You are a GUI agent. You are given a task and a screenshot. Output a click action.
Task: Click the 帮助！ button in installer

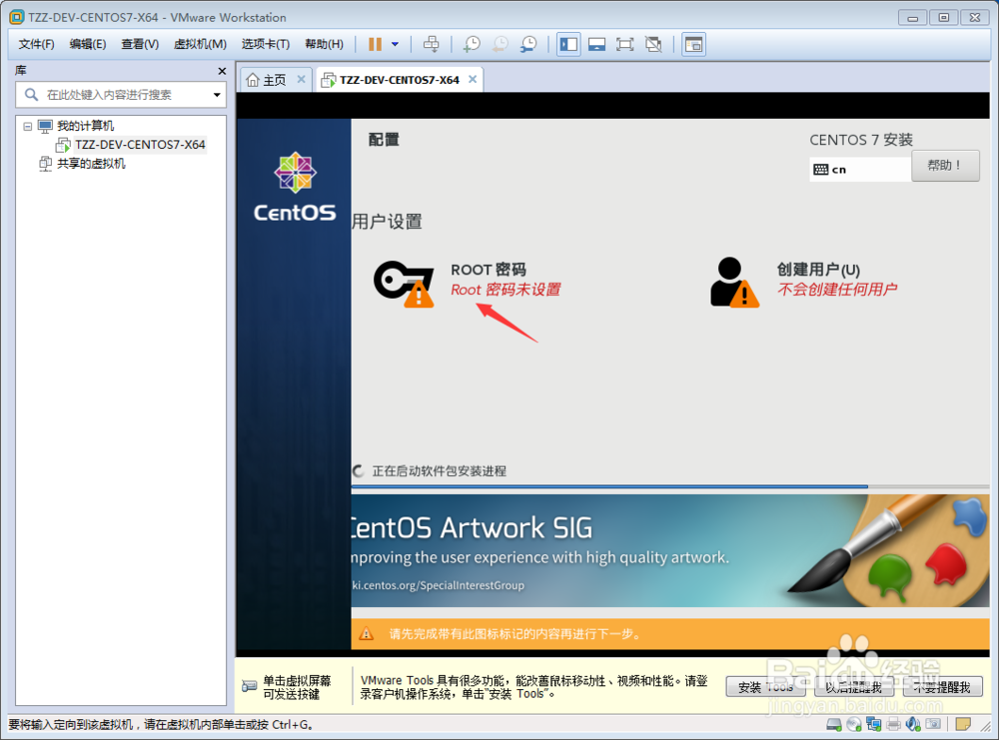click(x=945, y=166)
